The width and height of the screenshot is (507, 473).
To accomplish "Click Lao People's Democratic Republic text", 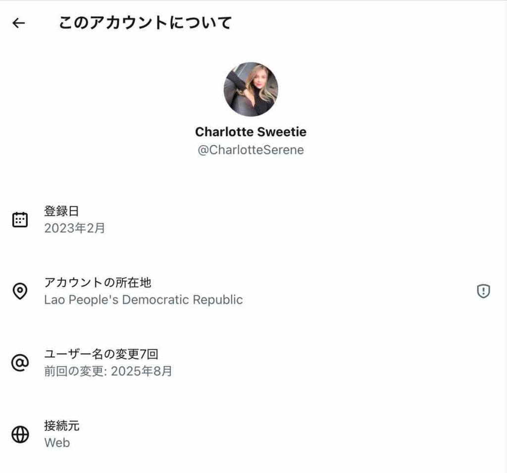I will click(x=143, y=300).
